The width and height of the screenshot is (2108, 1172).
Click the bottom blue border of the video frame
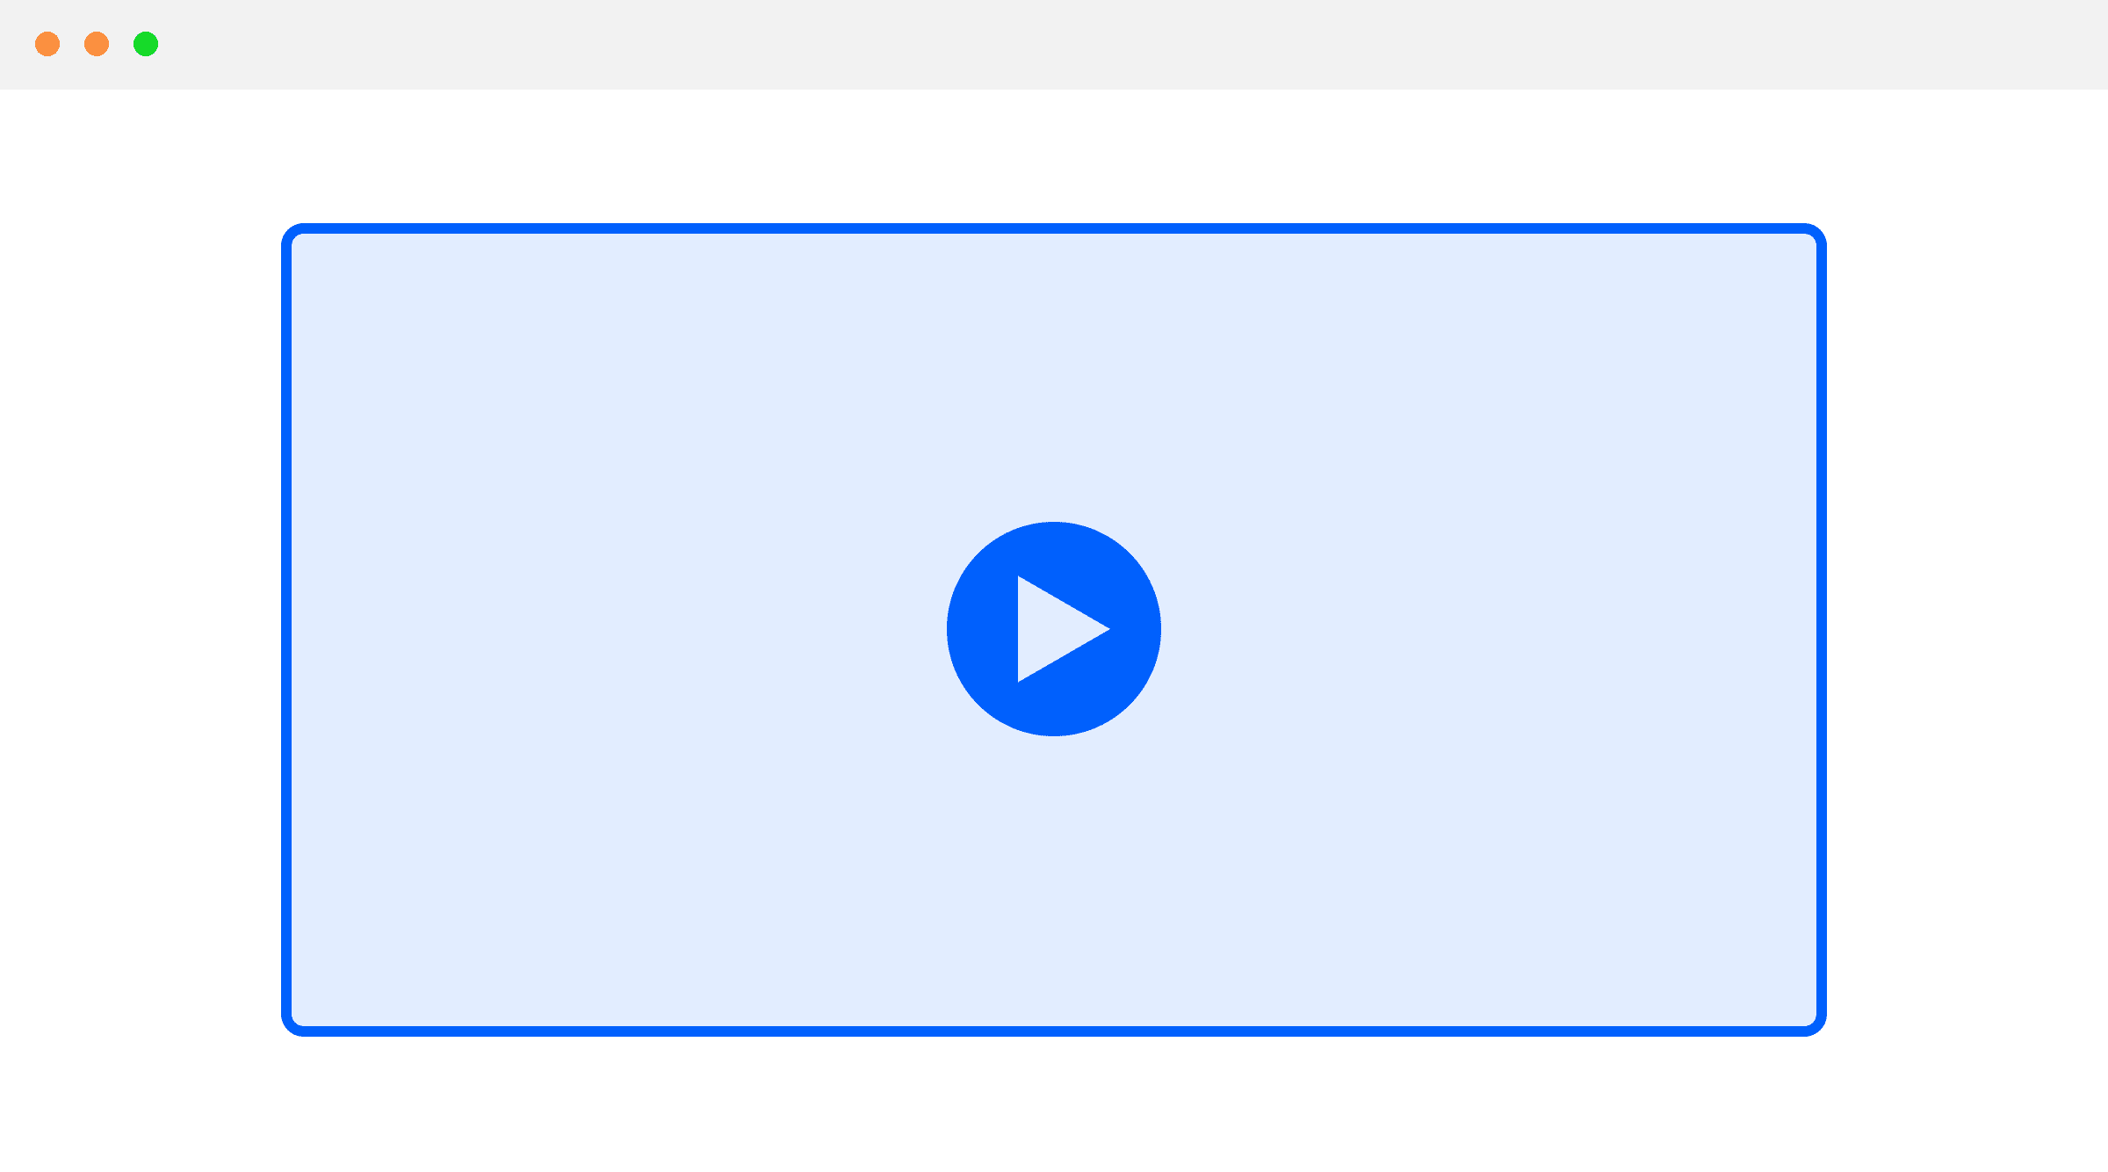(x=1054, y=1031)
